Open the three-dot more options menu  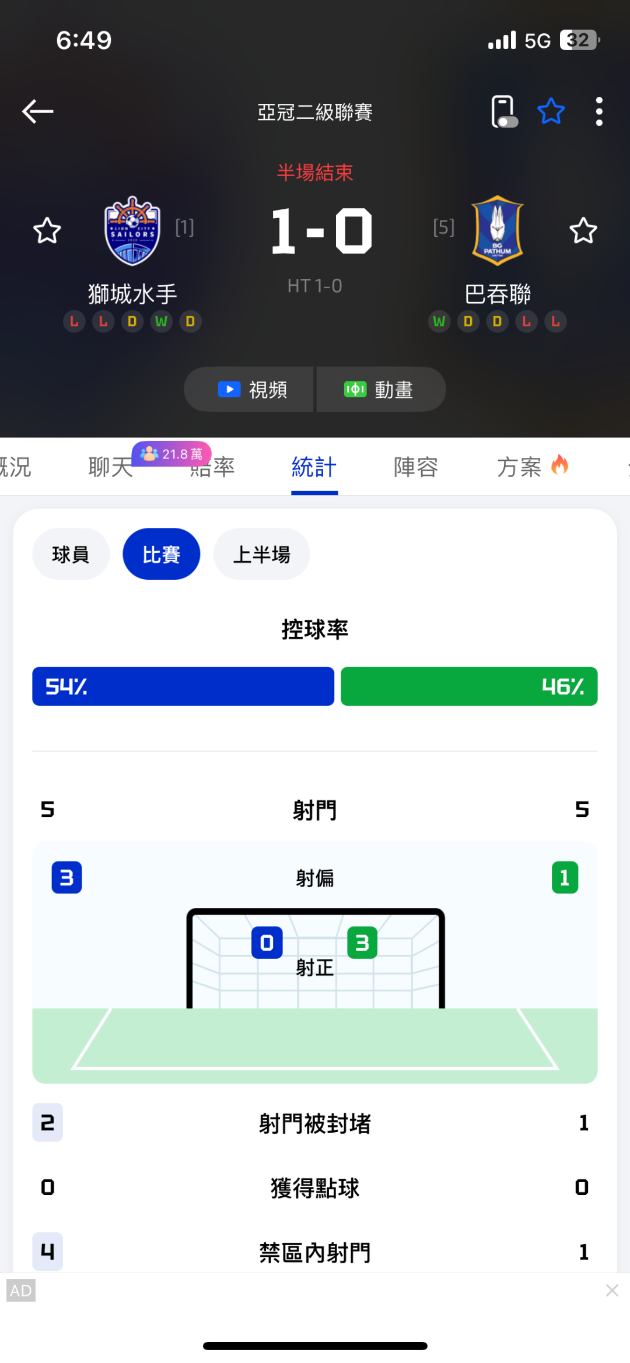pos(599,111)
